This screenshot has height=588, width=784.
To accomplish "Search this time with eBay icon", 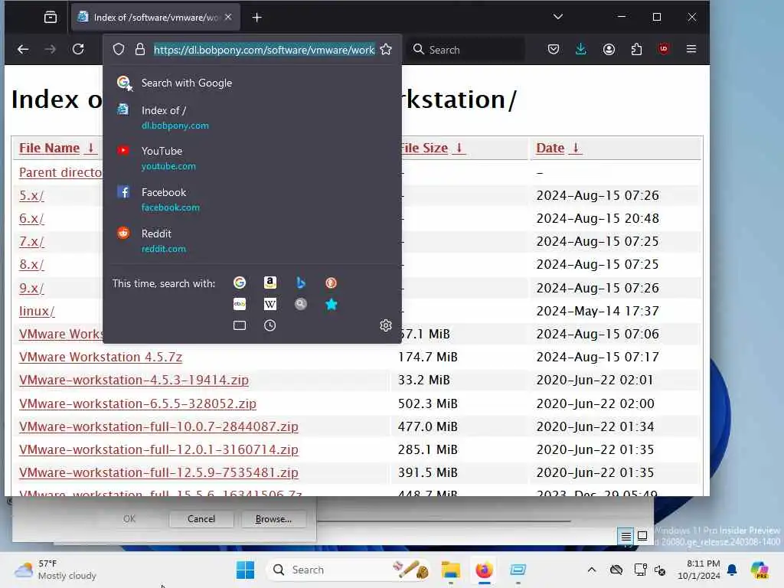I will (x=240, y=304).
